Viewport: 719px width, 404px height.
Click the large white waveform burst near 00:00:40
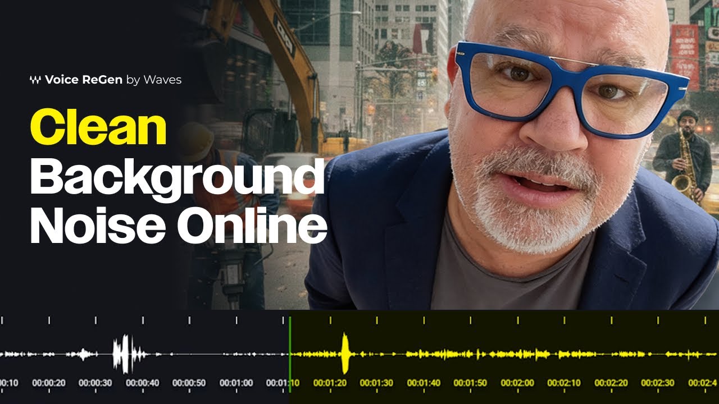[125, 354]
